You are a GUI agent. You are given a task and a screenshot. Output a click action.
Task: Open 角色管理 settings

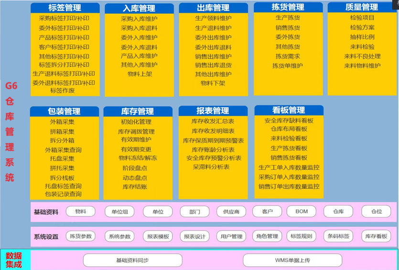tap(267, 236)
